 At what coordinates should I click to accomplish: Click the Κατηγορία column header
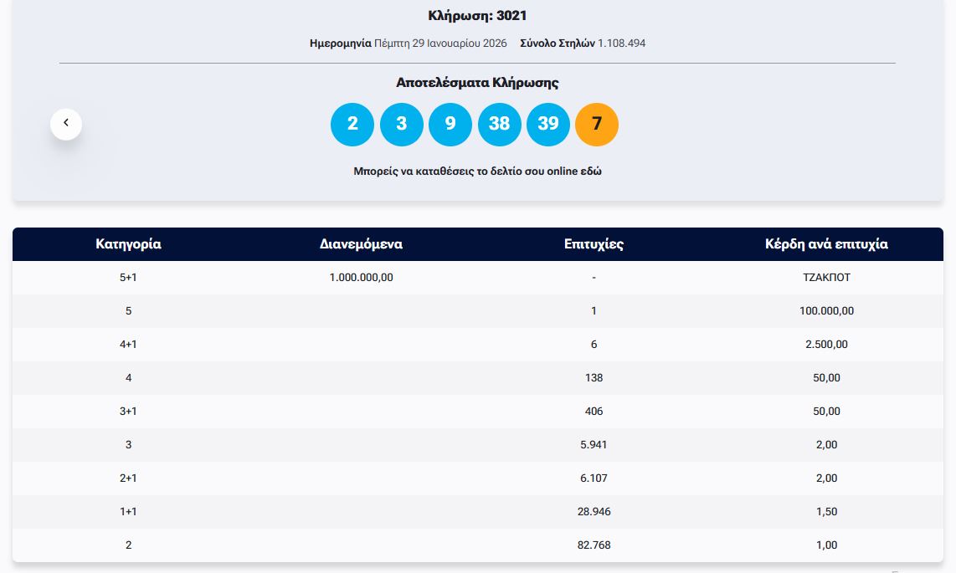128,244
